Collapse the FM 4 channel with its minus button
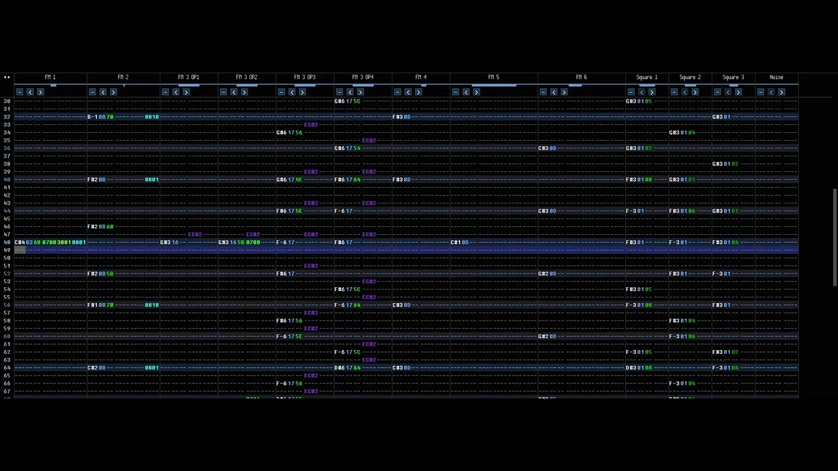 click(x=397, y=92)
